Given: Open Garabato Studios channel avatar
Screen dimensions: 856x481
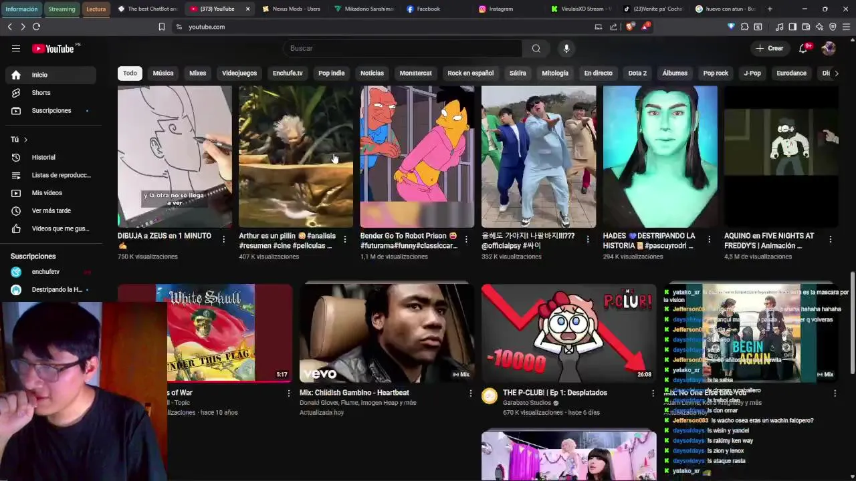Looking at the screenshot, I should coord(490,396).
